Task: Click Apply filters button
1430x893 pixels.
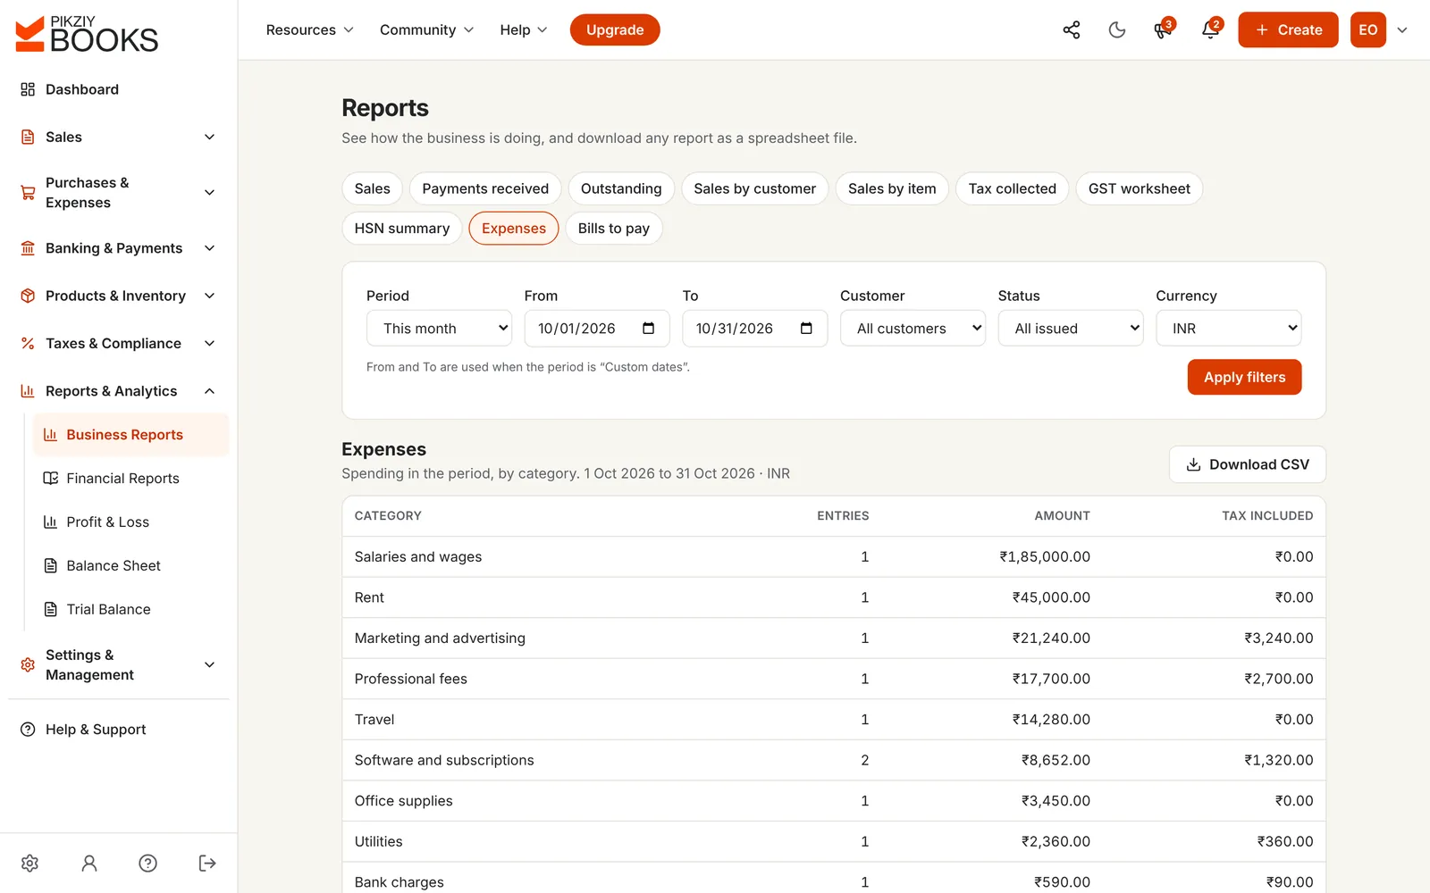Action: click(x=1244, y=377)
